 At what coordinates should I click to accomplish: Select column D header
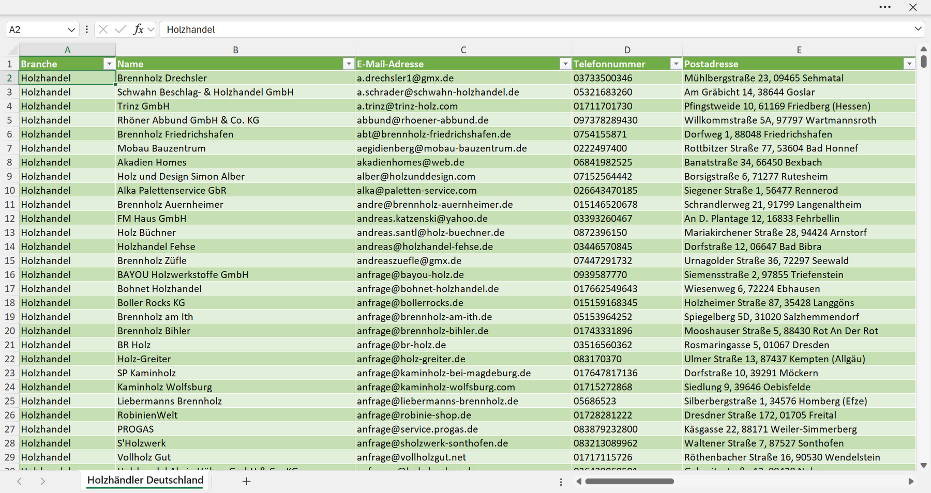coord(627,50)
